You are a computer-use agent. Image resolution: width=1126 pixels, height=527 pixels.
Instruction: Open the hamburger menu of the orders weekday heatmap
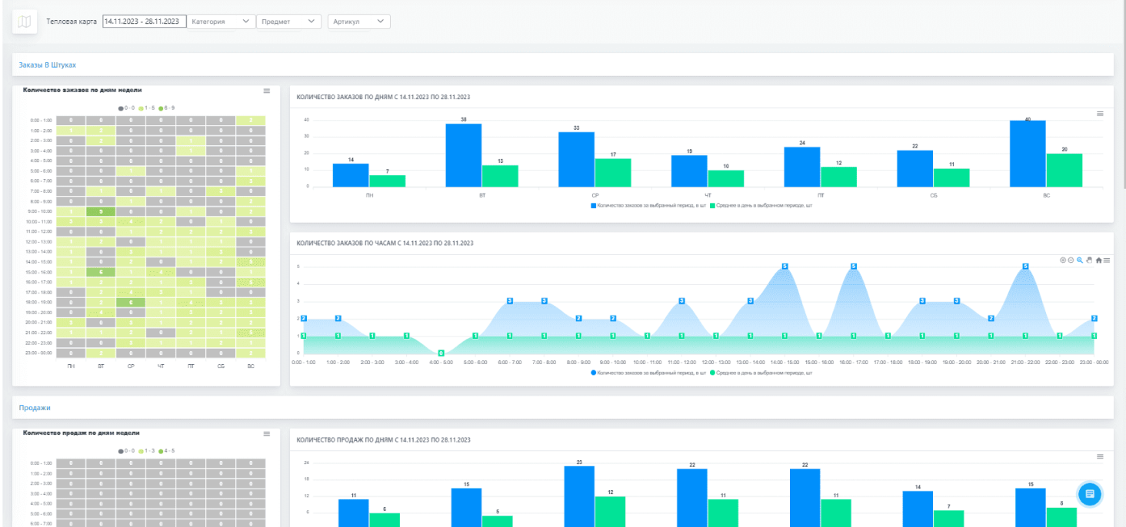click(267, 91)
